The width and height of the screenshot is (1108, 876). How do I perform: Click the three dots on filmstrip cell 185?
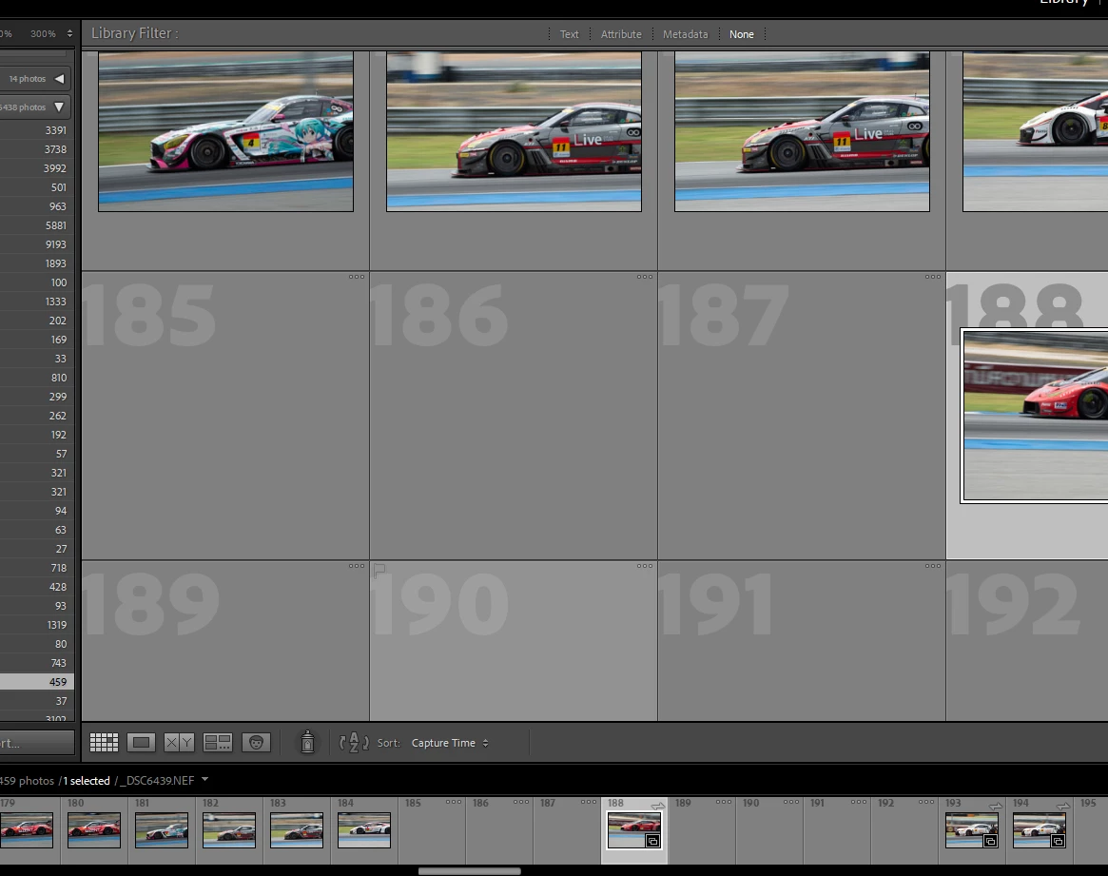pyautogui.click(x=454, y=802)
